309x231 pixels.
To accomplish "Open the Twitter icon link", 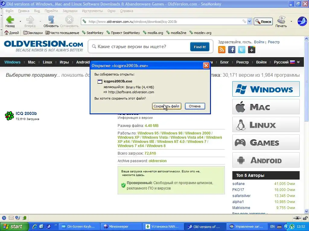I will pos(242,50).
